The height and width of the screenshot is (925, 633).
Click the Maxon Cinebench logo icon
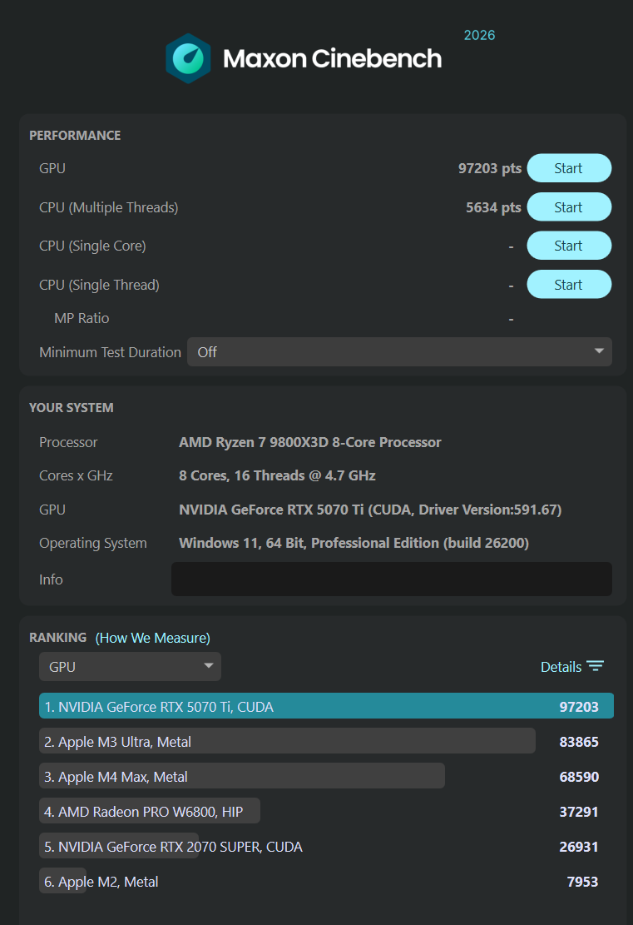tap(188, 58)
